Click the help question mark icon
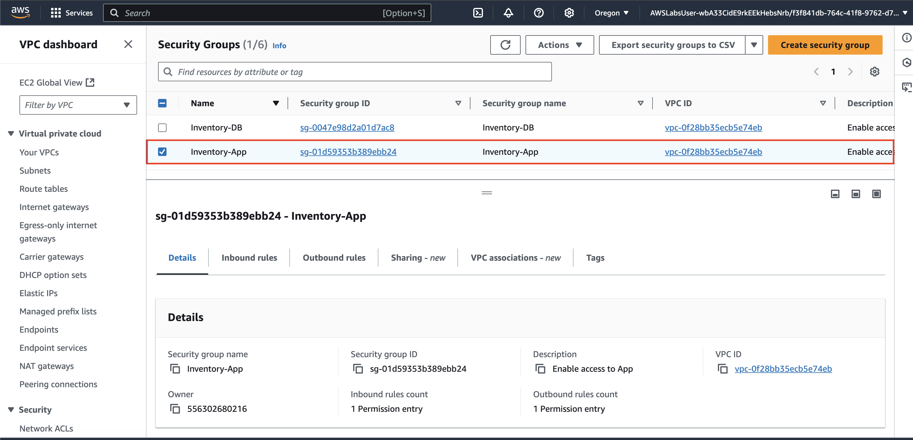The height and width of the screenshot is (440, 913). [x=538, y=13]
